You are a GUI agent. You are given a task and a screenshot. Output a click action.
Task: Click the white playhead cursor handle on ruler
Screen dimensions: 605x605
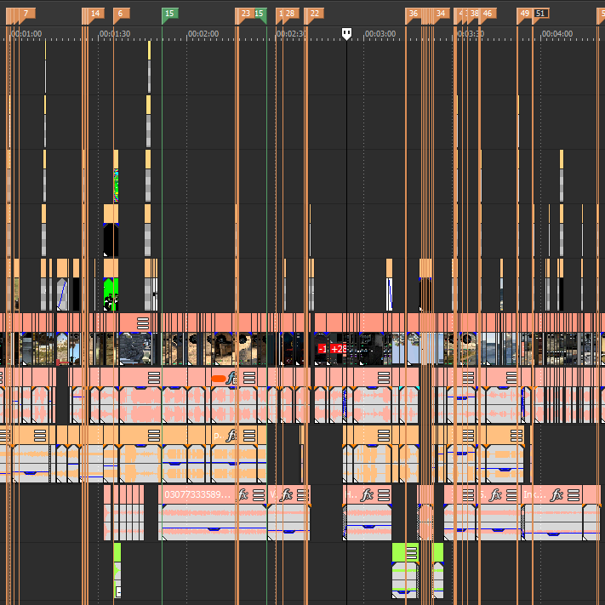tap(346, 33)
